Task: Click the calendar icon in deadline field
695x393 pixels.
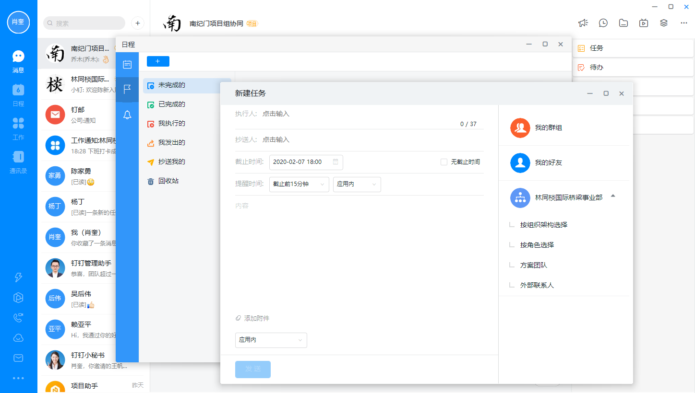Action: coord(336,162)
